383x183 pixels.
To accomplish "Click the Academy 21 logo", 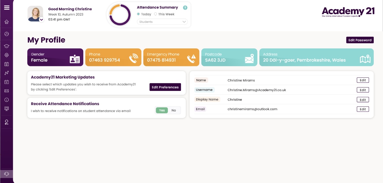I will pyautogui.click(x=348, y=12).
